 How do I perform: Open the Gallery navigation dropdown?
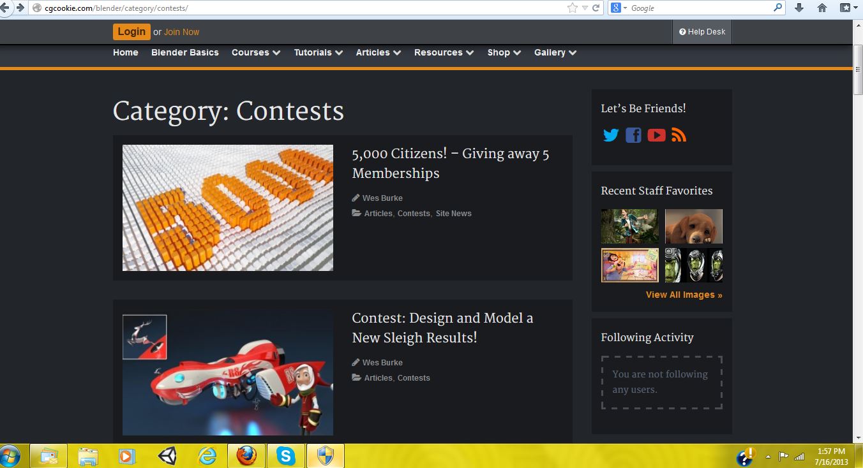coord(555,52)
